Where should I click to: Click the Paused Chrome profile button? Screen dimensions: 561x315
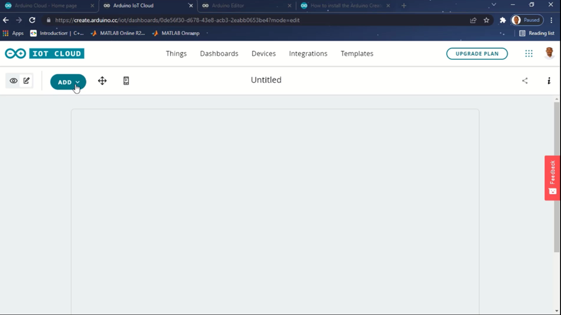pos(527,20)
